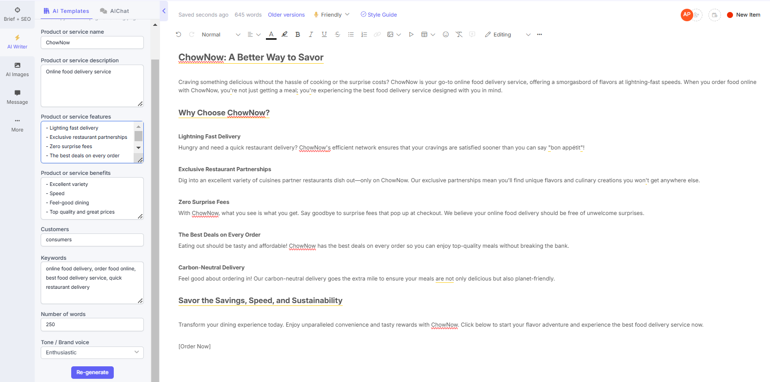The image size is (770, 382).
Task: Open the insert image menu
Action: 394,35
